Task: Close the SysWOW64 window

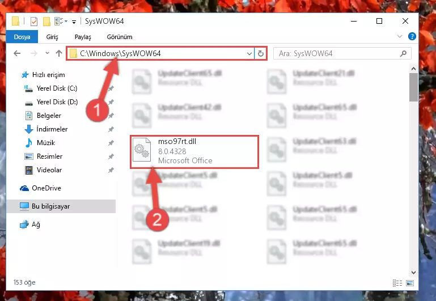Action: [405, 21]
